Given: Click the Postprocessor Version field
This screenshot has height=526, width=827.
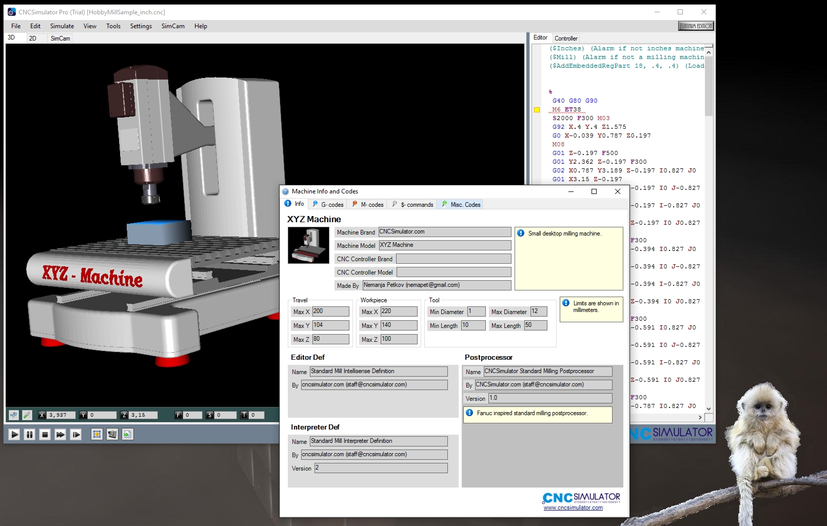Looking at the screenshot, I should point(550,398).
